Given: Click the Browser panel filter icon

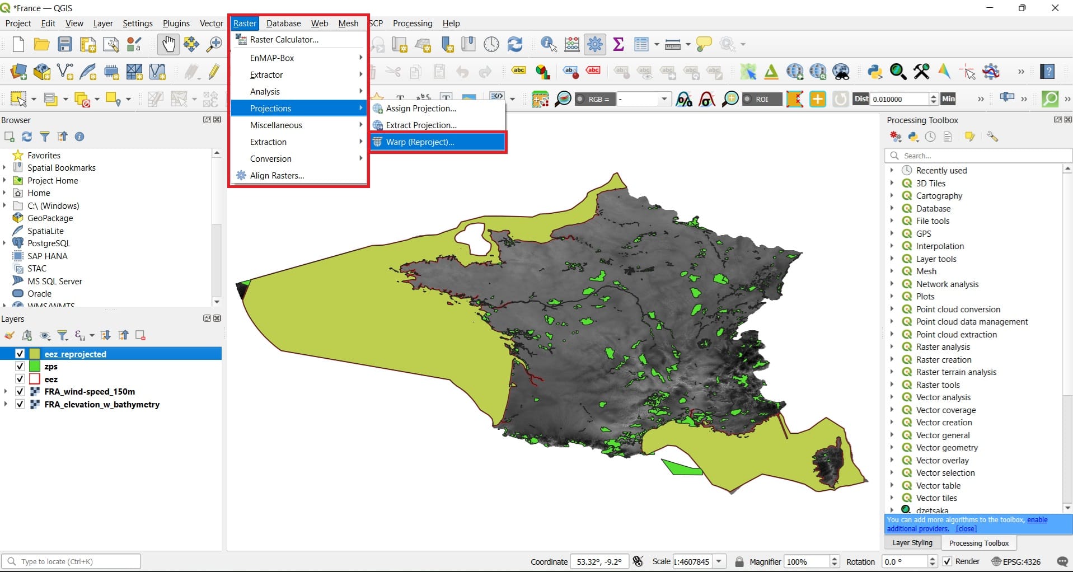Looking at the screenshot, I should 45,137.
